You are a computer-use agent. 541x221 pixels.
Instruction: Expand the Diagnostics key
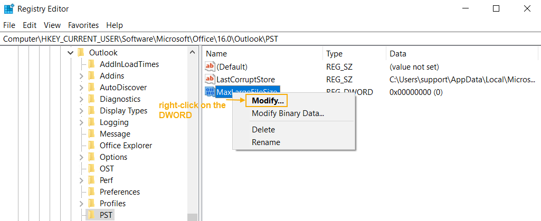tap(81, 99)
